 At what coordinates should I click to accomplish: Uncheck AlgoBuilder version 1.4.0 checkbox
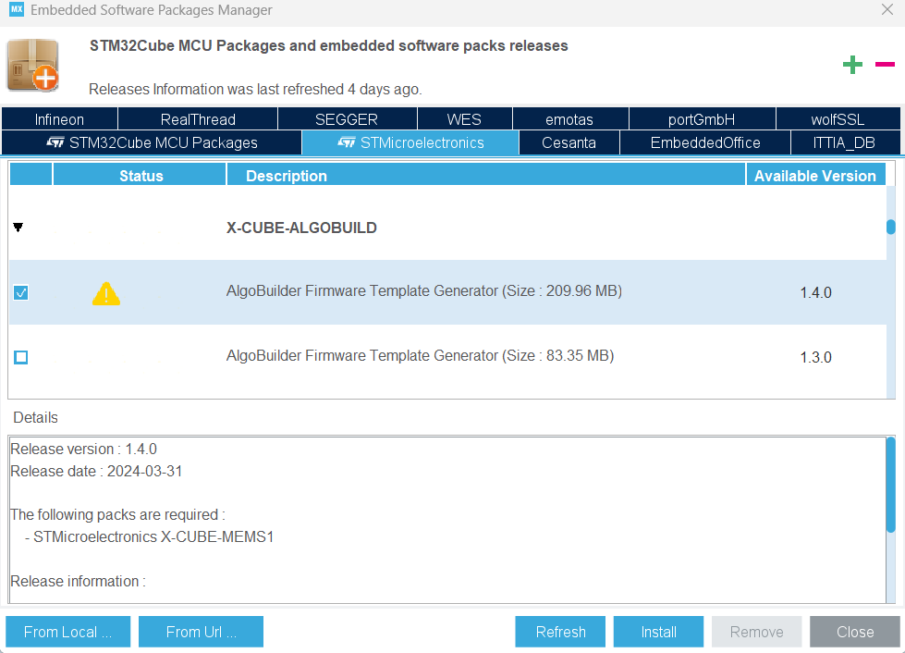[x=21, y=292]
